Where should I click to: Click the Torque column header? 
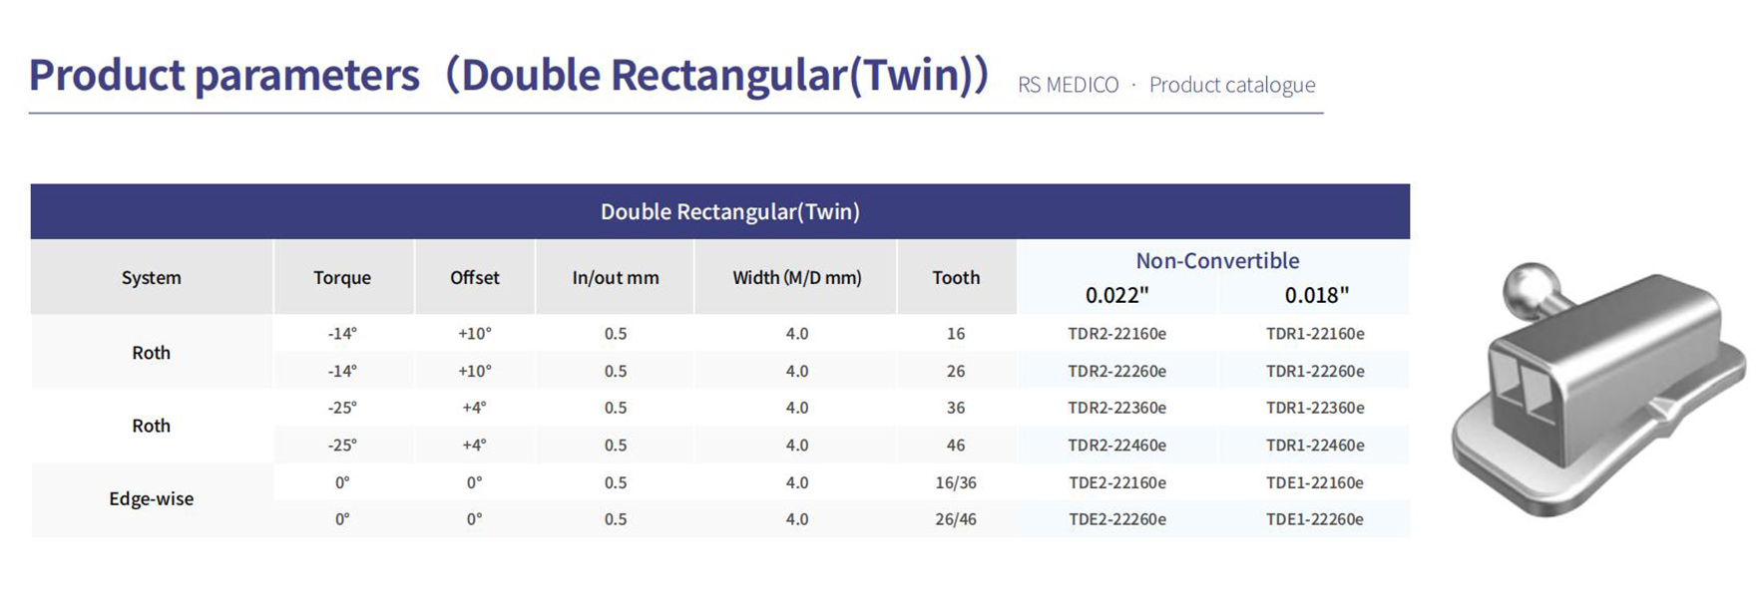click(x=342, y=278)
